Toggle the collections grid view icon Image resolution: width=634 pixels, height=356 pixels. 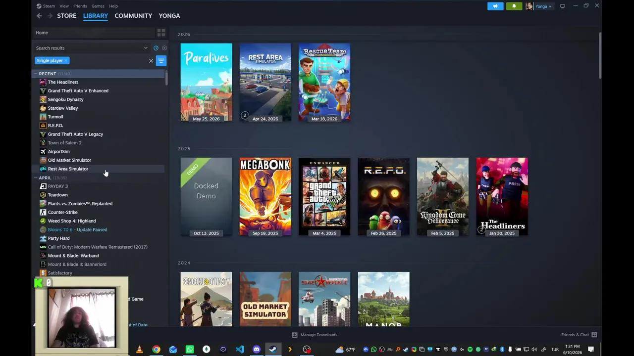point(161,33)
